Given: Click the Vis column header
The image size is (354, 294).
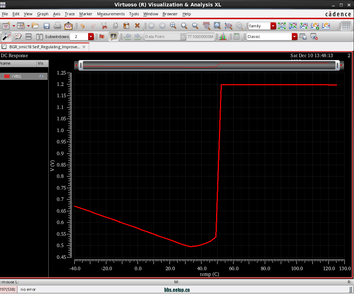Looking at the screenshot, I should point(42,63).
